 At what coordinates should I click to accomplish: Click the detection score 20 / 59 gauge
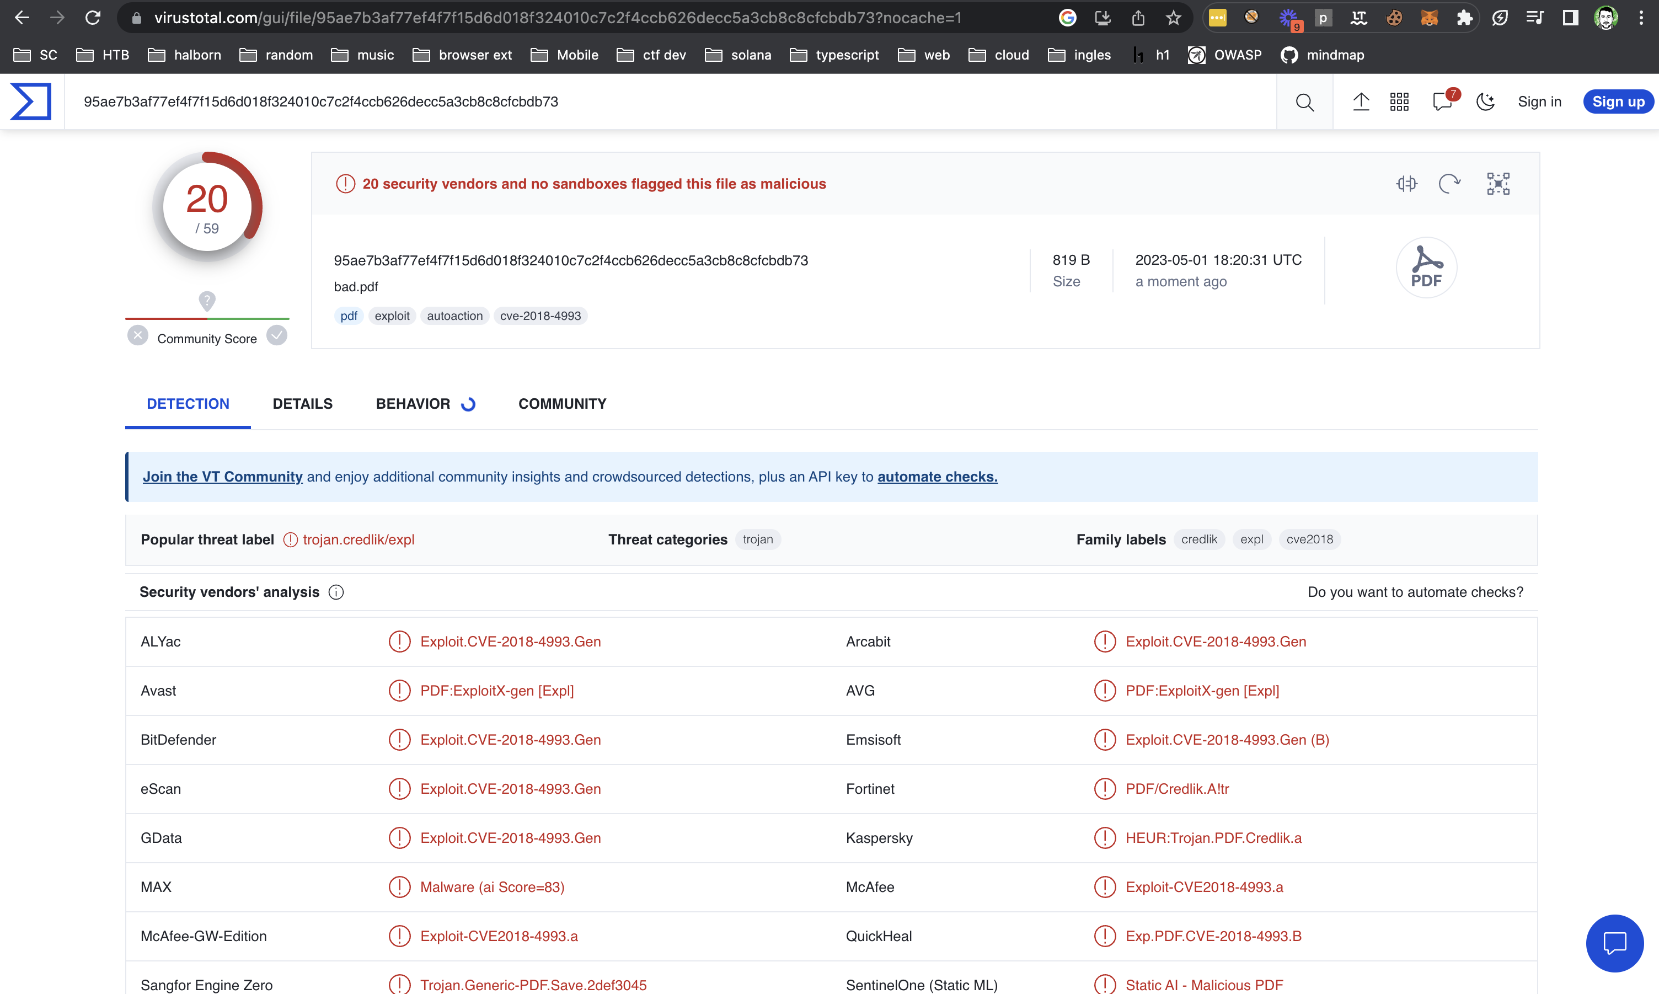click(x=207, y=207)
